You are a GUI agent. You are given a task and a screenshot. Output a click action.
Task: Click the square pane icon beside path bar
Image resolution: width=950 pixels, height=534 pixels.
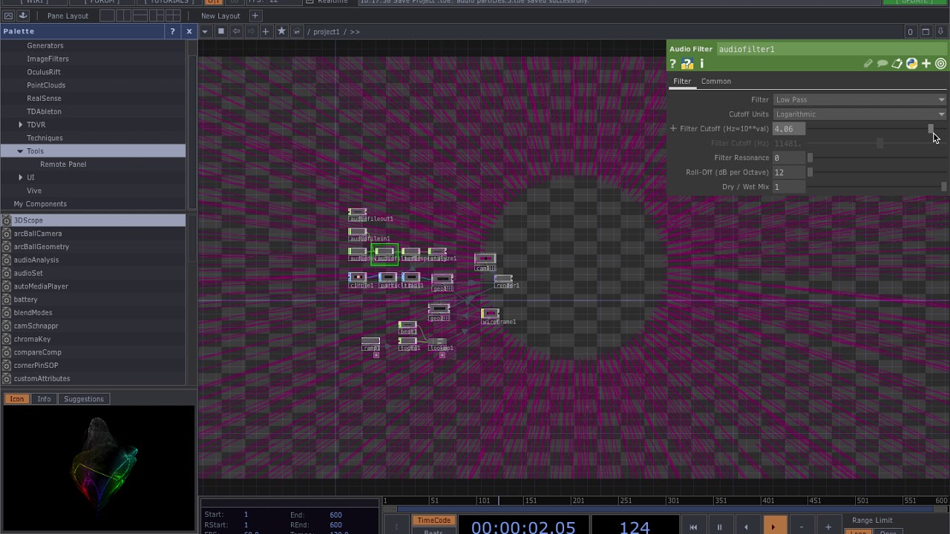coord(220,31)
